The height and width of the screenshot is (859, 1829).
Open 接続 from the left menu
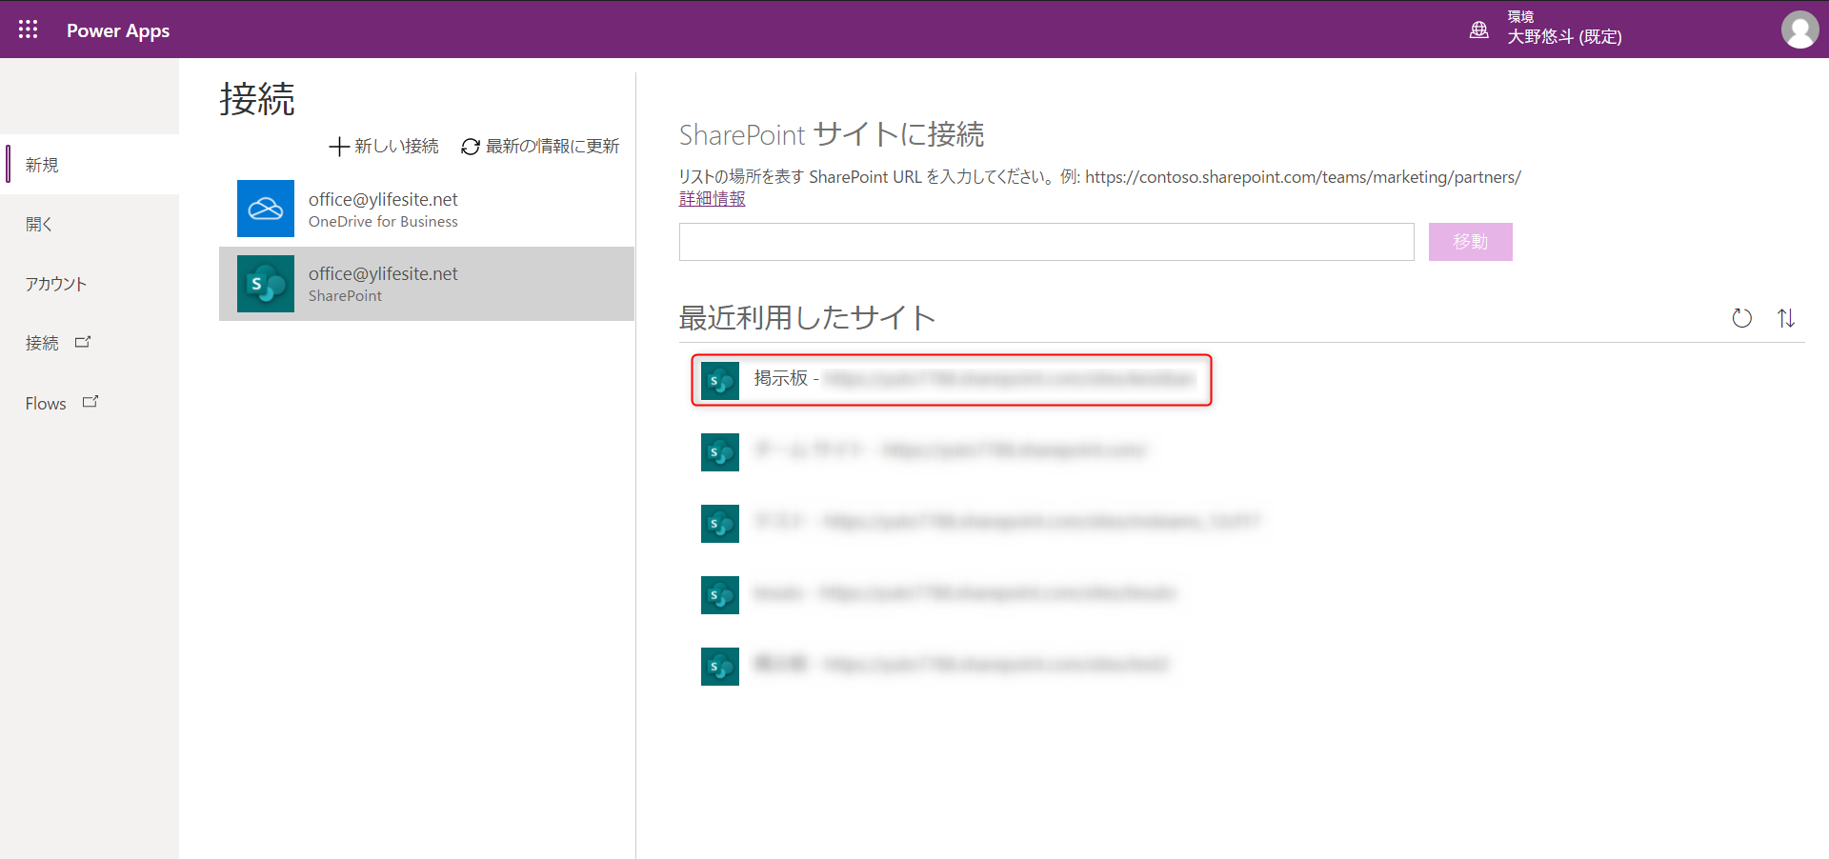(x=42, y=343)
